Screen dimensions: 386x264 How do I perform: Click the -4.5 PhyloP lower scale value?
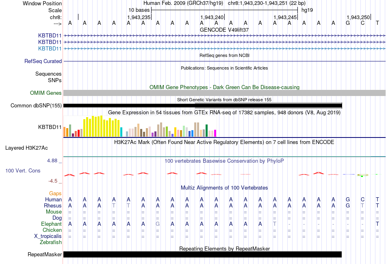pos(53,181)
